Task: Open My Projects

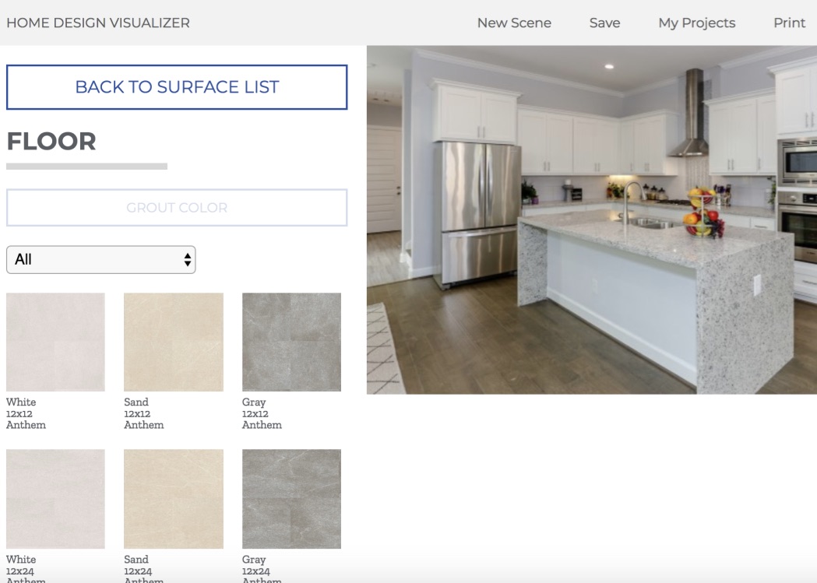Action: tap(696, 23)
